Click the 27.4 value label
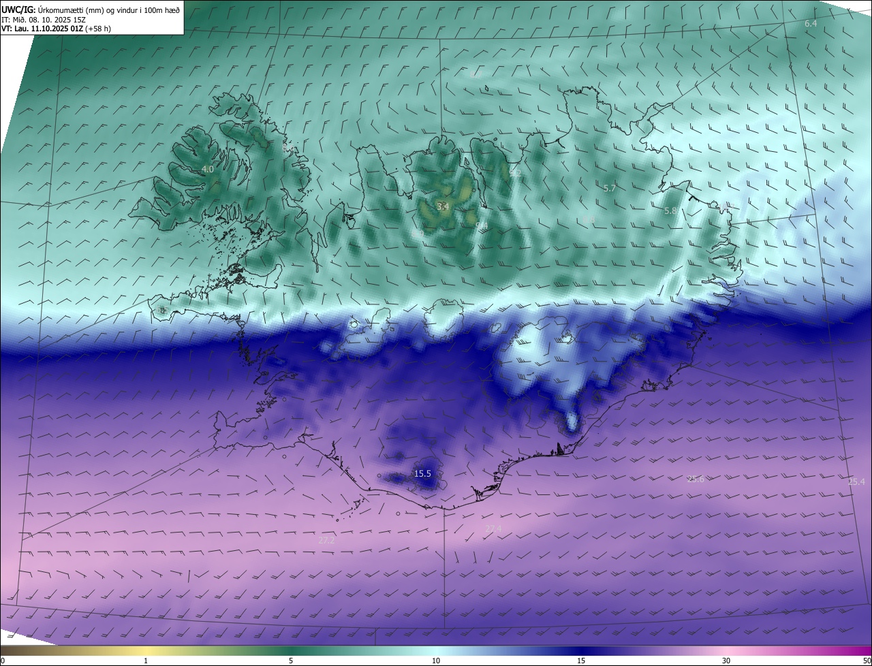The width and height of the screenshot is (872, 666). [x=493, y=528]
